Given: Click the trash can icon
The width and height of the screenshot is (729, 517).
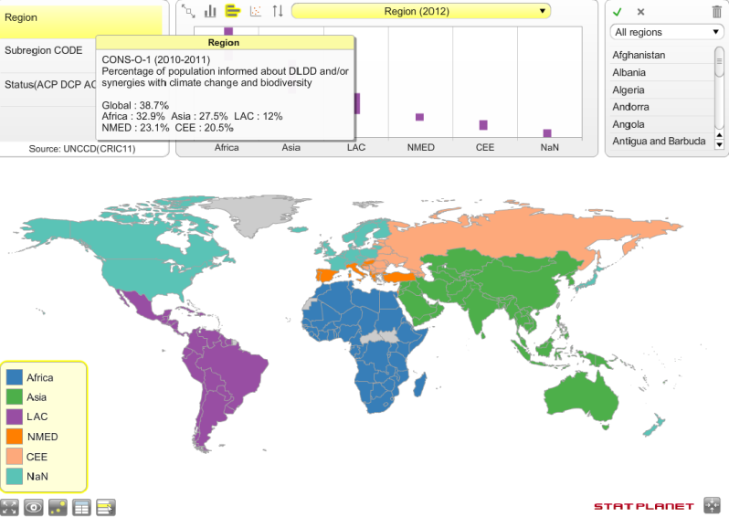Looking at the screenshot, I should tap(717, 12).
